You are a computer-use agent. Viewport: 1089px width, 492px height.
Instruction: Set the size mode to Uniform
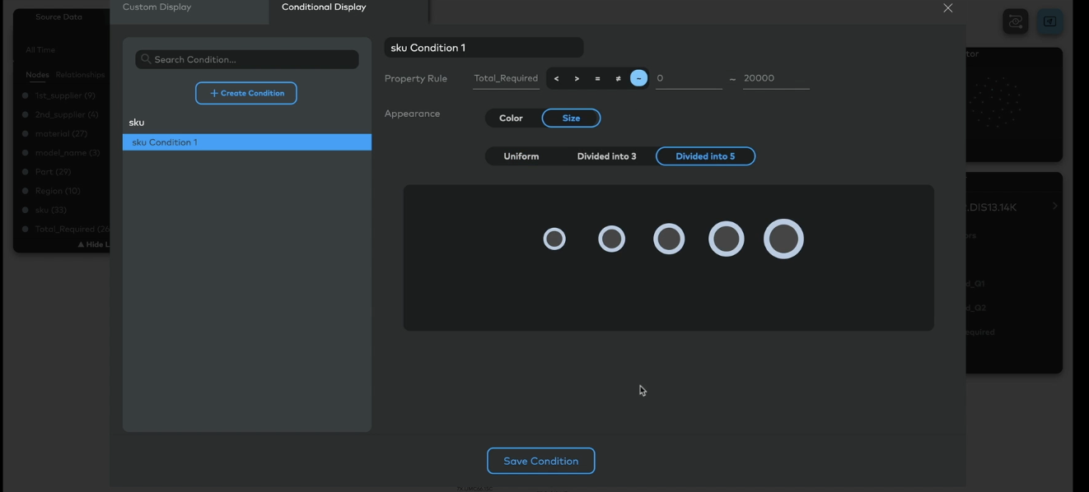pyautogui.click(x=521, y=156)
